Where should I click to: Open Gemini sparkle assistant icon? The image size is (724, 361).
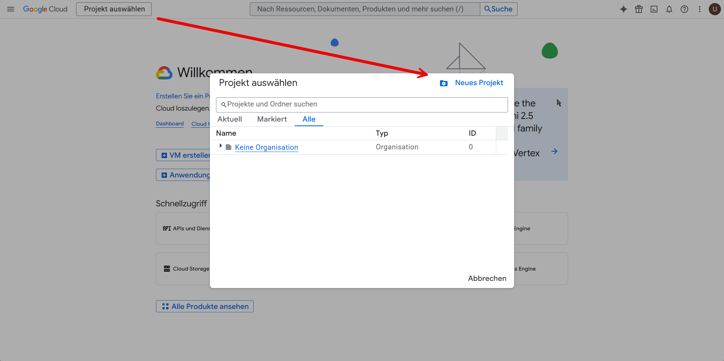624,9
